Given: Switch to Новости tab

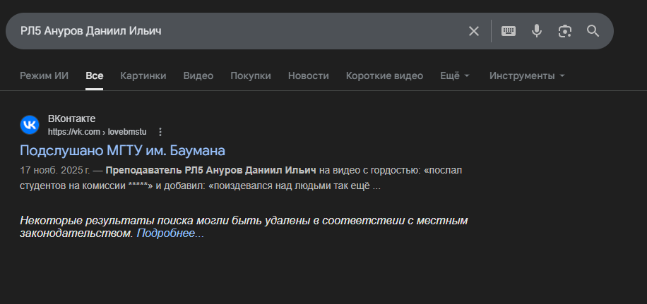Looking at the screenshot, I should coord(309,76).
